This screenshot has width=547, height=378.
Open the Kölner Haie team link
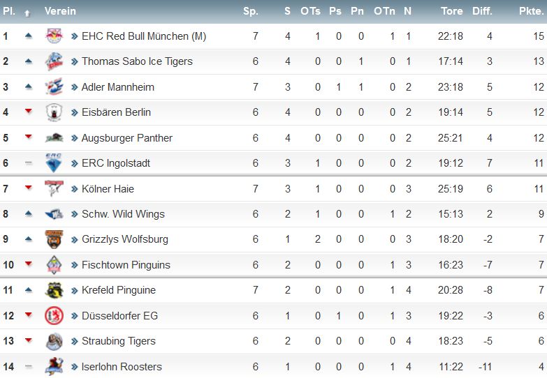(x=108, y=189)
